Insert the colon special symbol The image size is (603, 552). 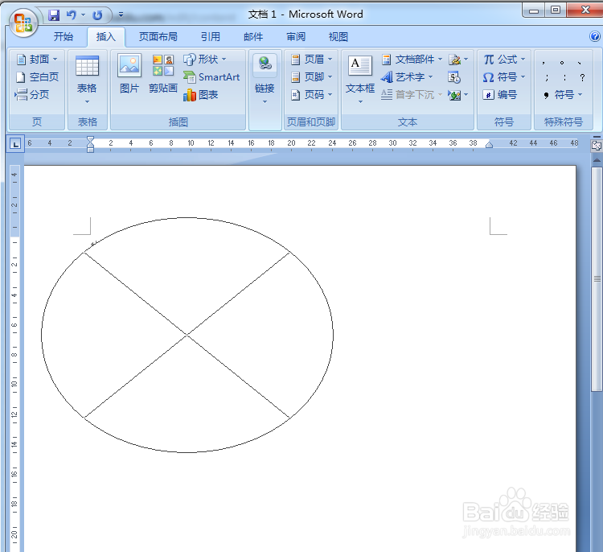(x=564, y=78)
